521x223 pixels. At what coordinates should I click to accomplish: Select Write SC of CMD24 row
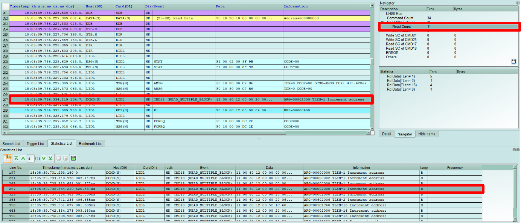click(x=449, y=35)
